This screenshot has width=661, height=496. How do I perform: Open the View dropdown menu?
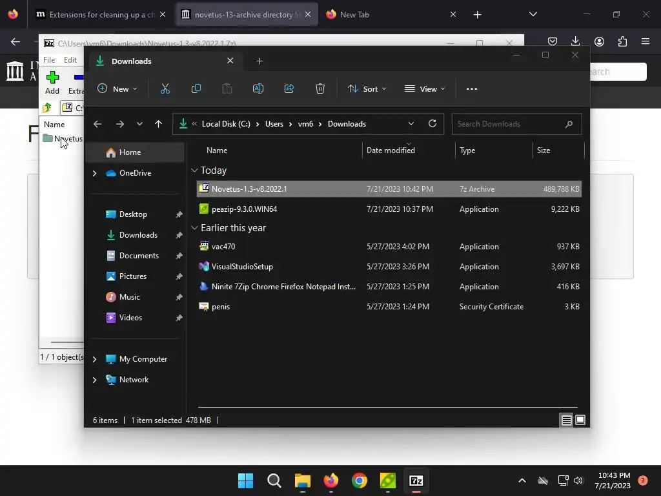pyautogui.click(x=425, y=89)
